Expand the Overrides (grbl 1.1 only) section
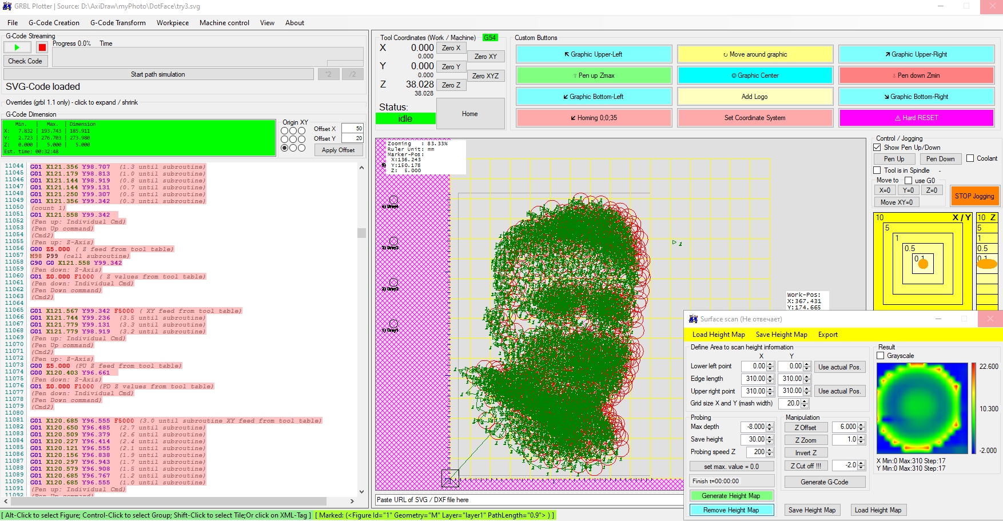The height and width of the screenshot is (521, 1003). click(71, 102)
